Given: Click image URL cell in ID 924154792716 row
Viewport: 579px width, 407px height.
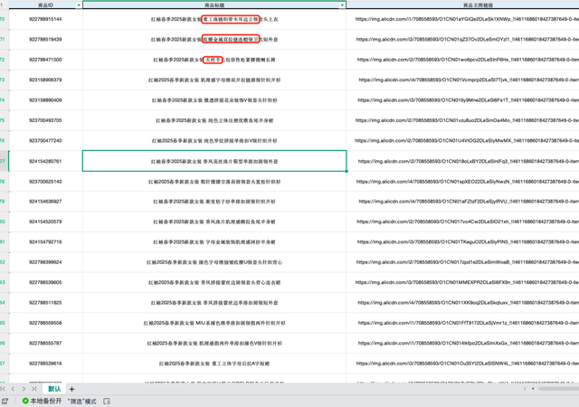Looking at the screenshot, I should pos(462,241).
